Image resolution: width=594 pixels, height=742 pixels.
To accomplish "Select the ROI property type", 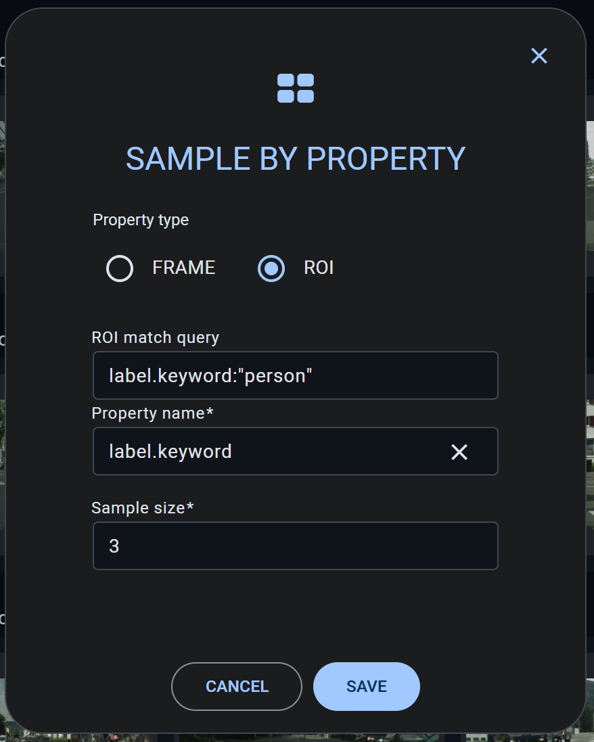I will pyautogui.click(x=271, y=268).
